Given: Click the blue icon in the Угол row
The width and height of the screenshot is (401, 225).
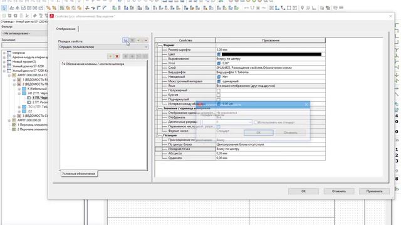Looking at the screenshot, I should tap(219, 63).
